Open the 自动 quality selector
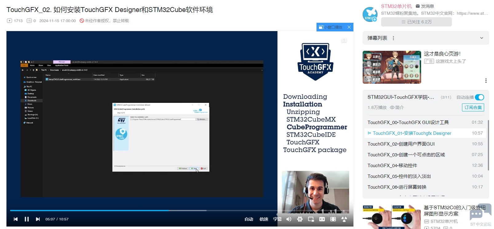494x229 pixels. pyautogui.click(x=249, y=219)
